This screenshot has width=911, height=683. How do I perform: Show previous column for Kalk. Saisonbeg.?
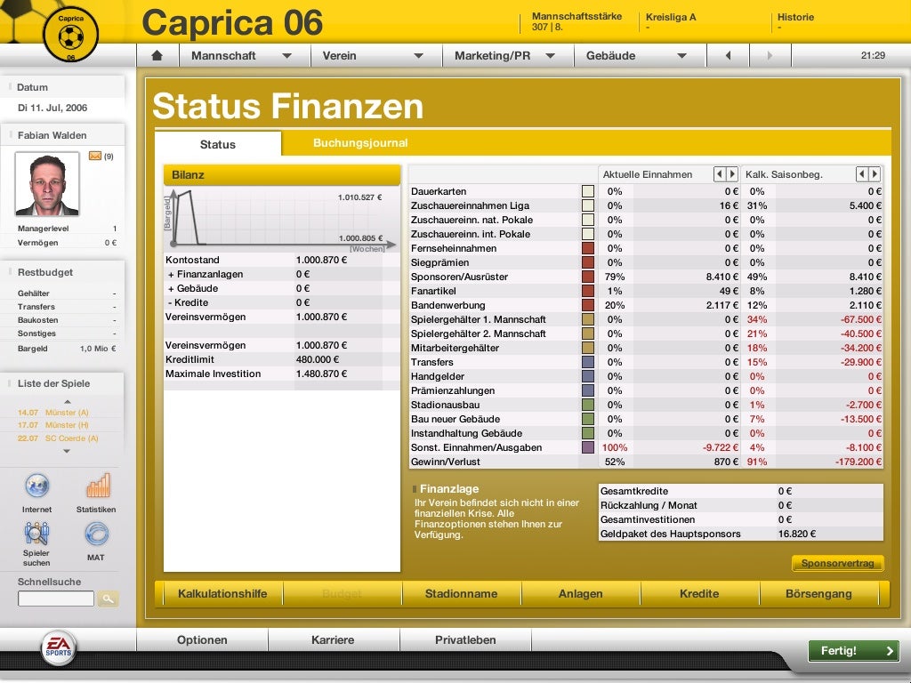point(861,173)
